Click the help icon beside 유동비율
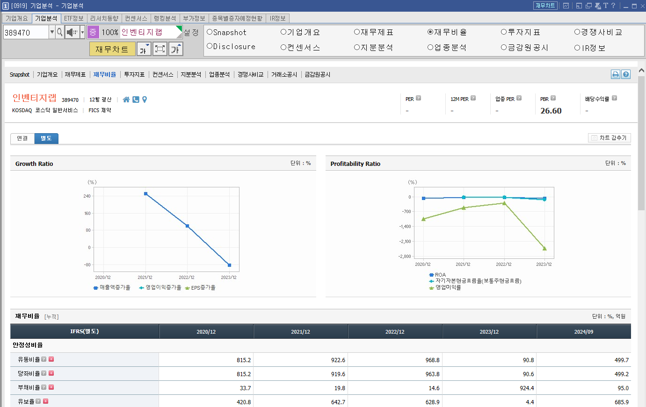Viewport: 646px width, 407px height. 44,359
